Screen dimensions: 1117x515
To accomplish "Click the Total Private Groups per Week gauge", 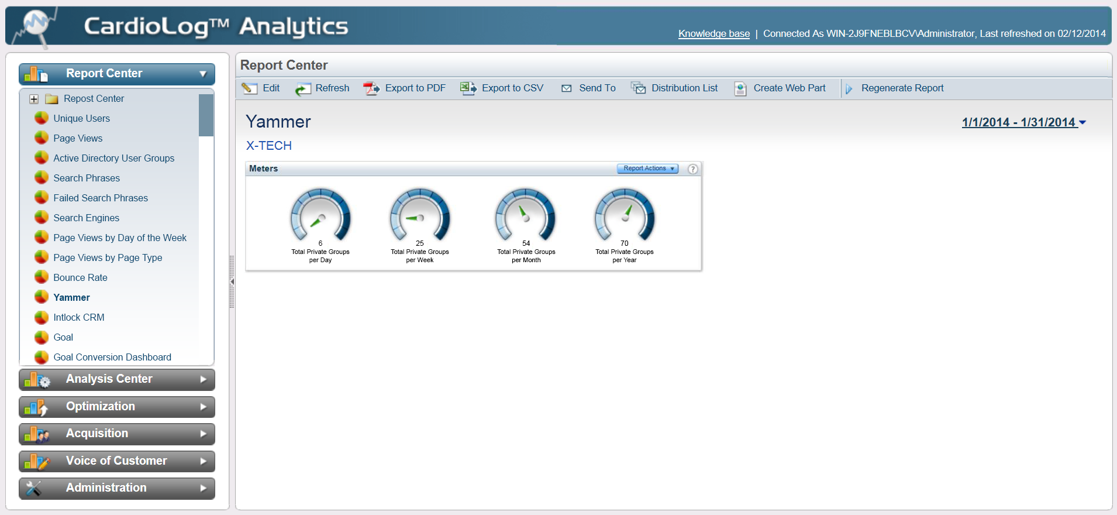I will (420, 215).
